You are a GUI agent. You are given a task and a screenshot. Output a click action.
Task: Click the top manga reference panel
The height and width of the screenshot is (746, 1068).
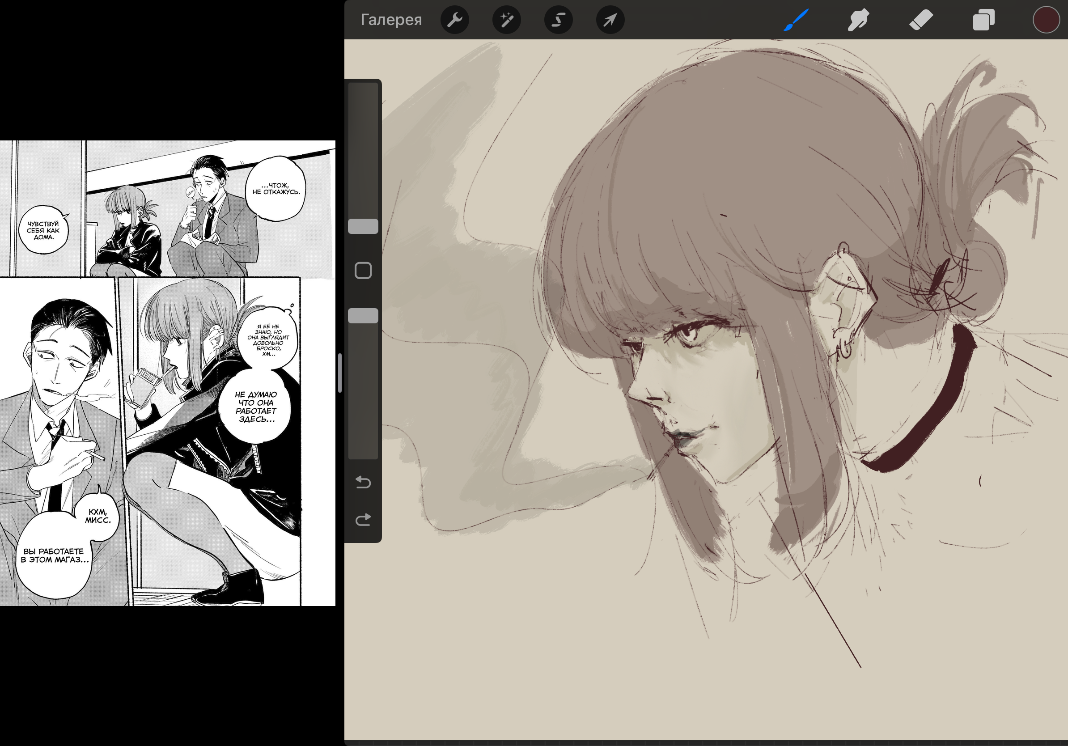(x=167, y=208)
